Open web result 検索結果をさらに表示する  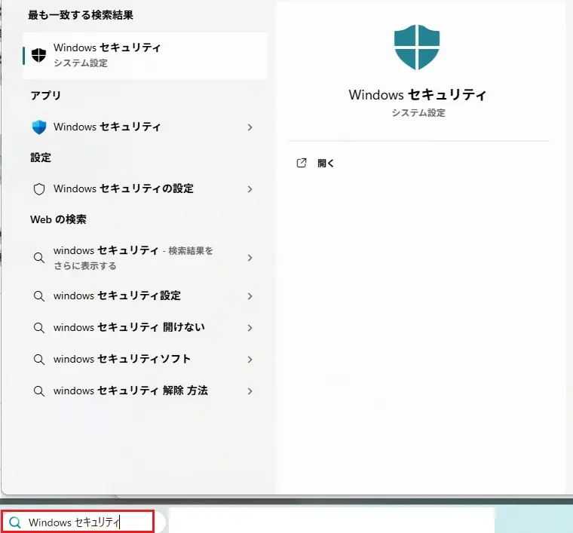tap(145, 258)
